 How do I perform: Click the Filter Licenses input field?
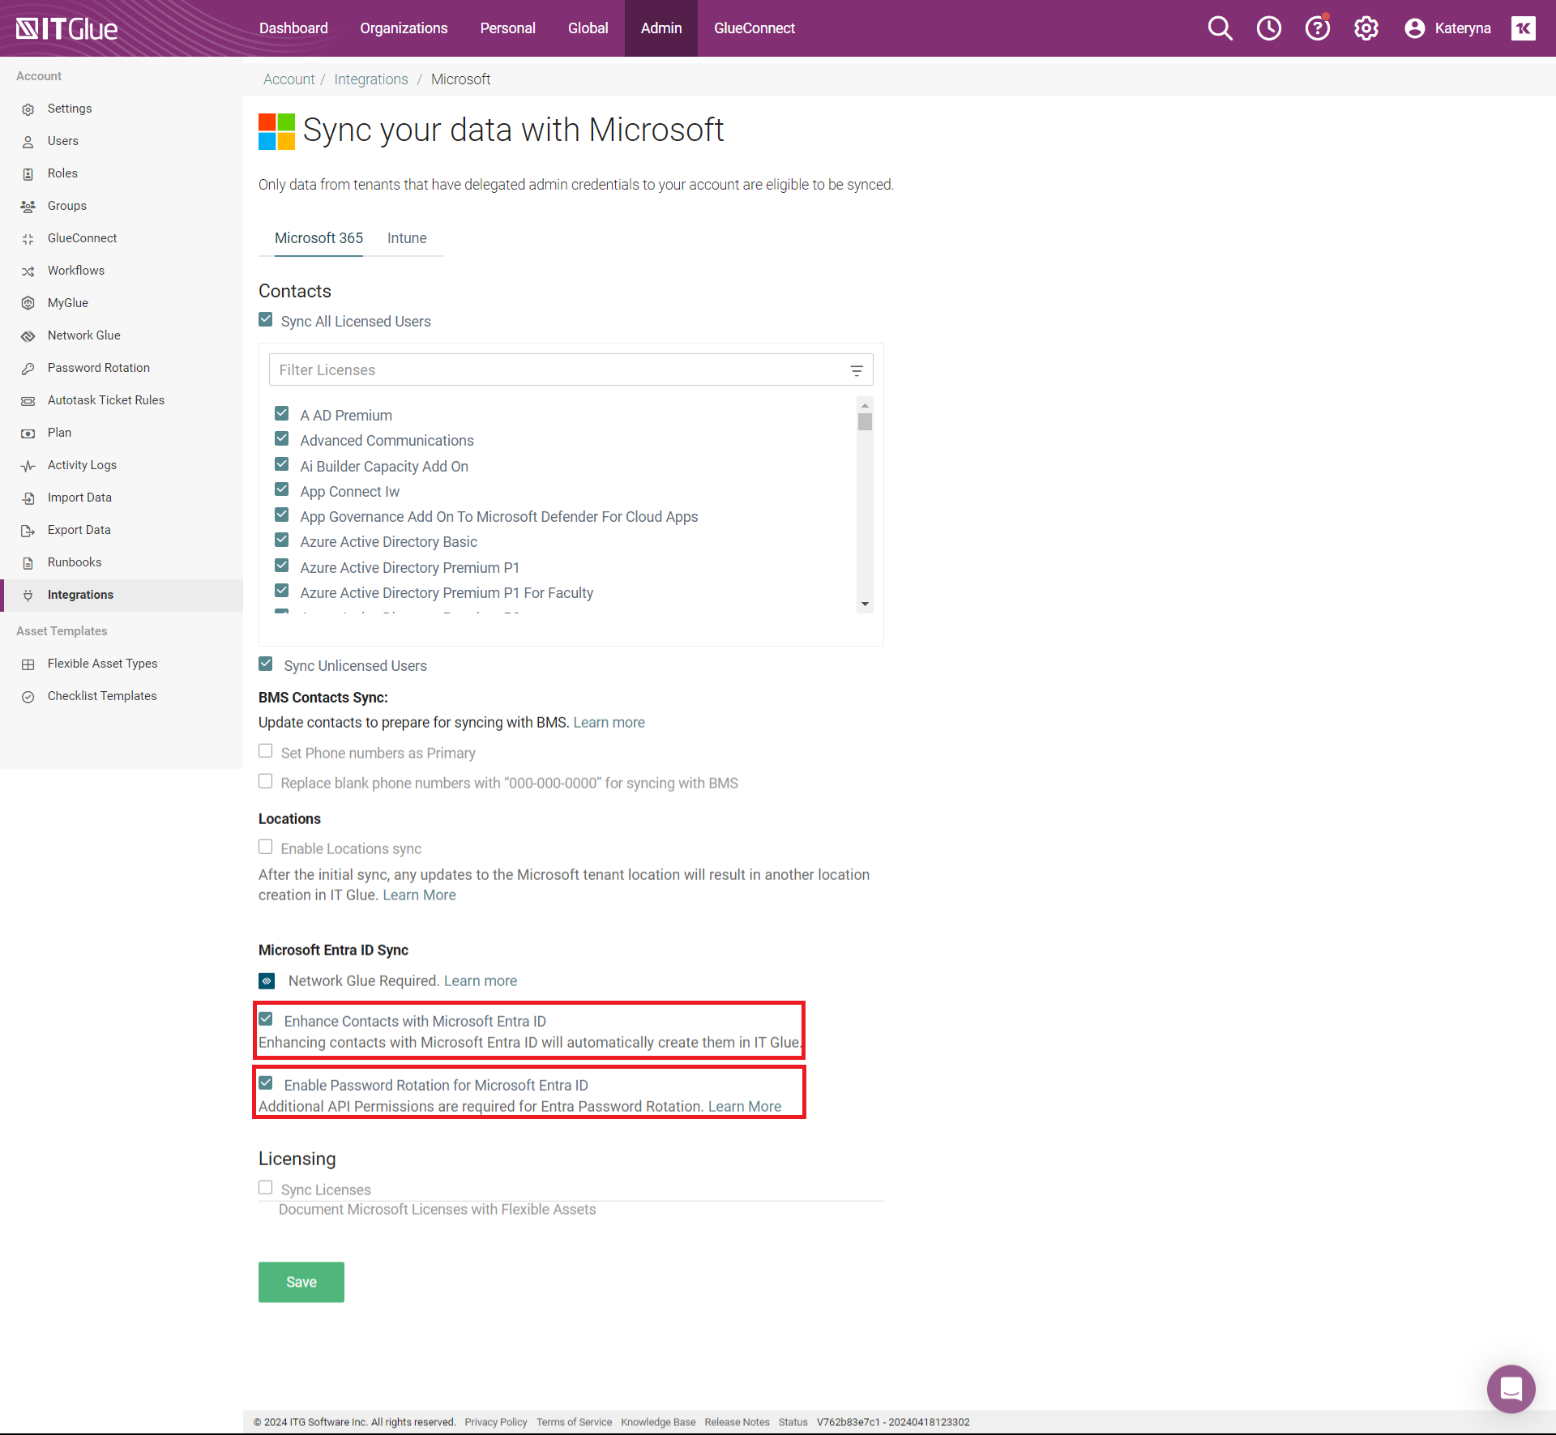(571, 370)
